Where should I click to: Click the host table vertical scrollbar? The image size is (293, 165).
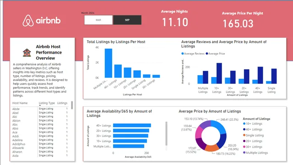point(72,105)
